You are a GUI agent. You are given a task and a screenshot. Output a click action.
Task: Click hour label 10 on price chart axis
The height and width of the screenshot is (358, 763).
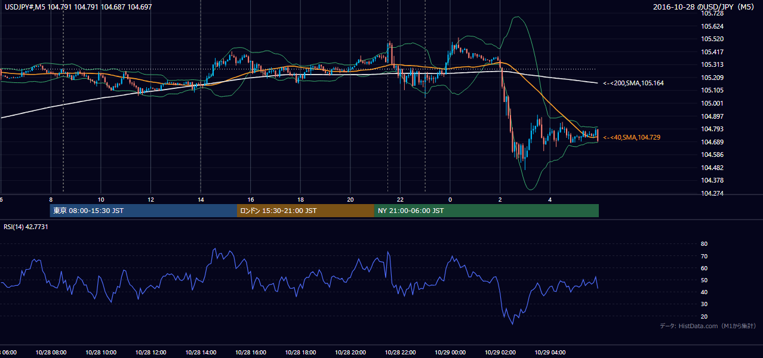point(101,199)
